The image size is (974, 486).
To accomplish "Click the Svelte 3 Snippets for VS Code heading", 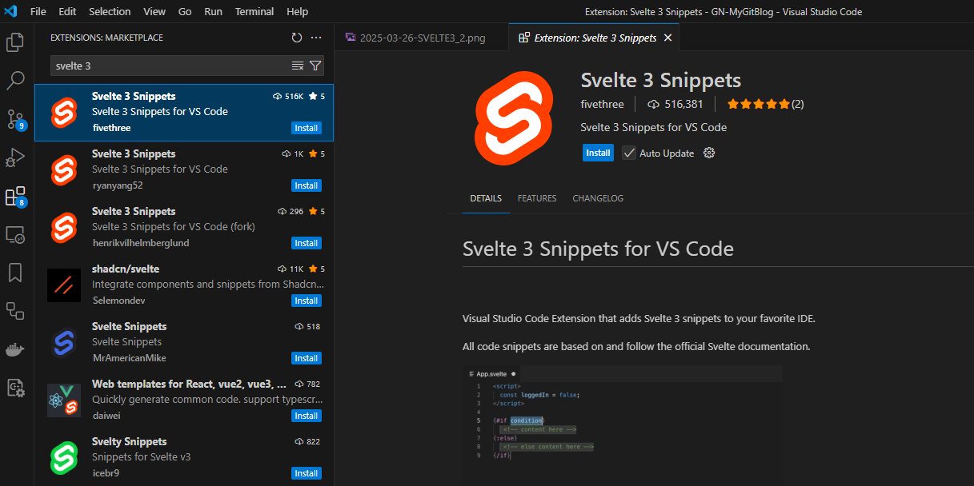I will point(598,249).
